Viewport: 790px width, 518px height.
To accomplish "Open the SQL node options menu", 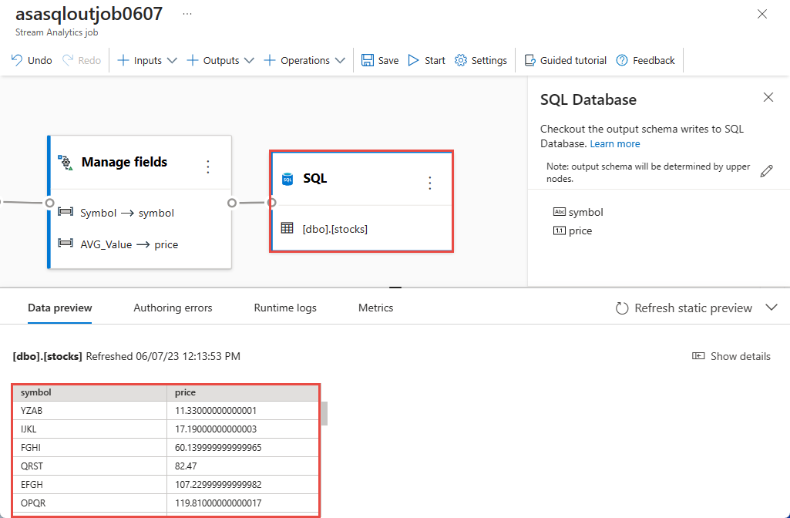I will click(429, 183).
